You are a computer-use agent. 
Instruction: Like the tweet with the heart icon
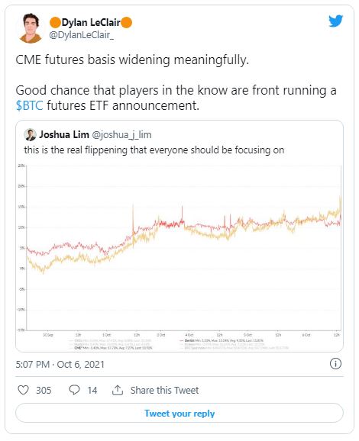coord(23,390)
